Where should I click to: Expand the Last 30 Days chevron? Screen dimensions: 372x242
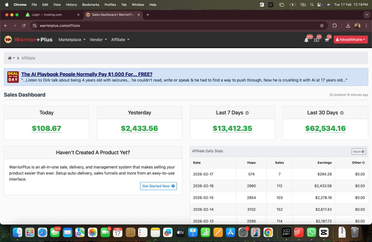(x=342, y=113)
